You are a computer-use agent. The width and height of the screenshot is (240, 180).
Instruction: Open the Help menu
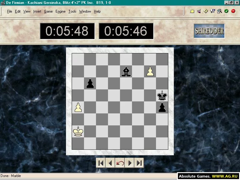97,11
